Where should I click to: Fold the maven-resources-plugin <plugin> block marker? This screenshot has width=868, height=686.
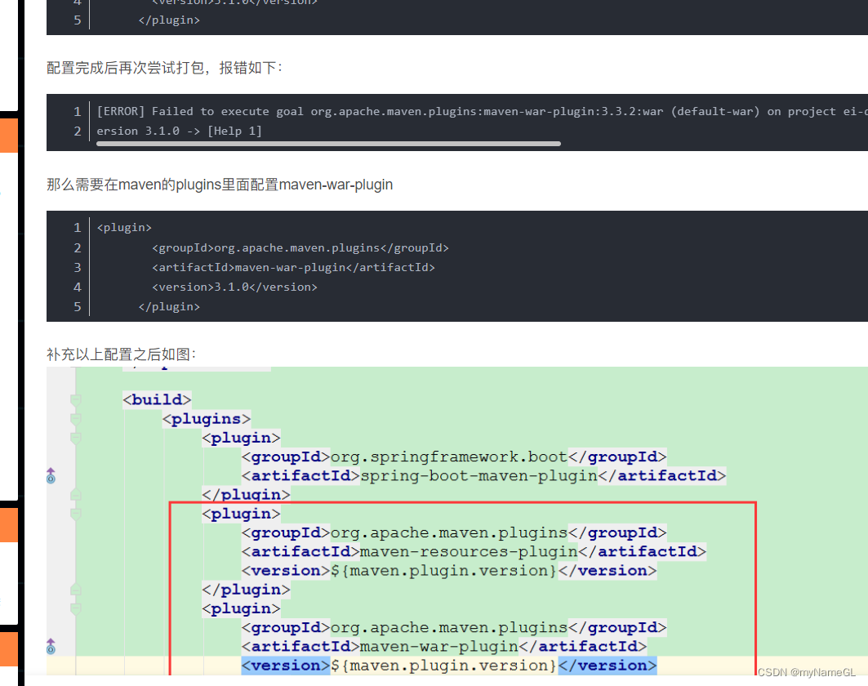(x=76, y=514)
